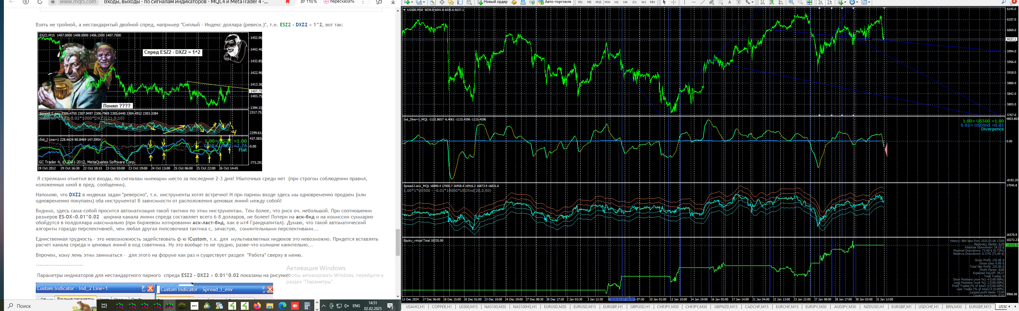1019x311 pixels.
Task: Pick the Vertical Line drawing tool
Action: click(685, 2)
